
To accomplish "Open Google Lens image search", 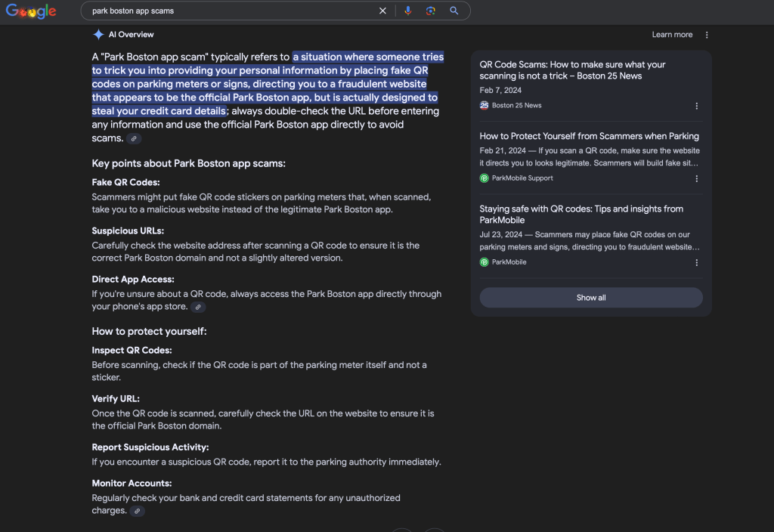I will (431, 11).
